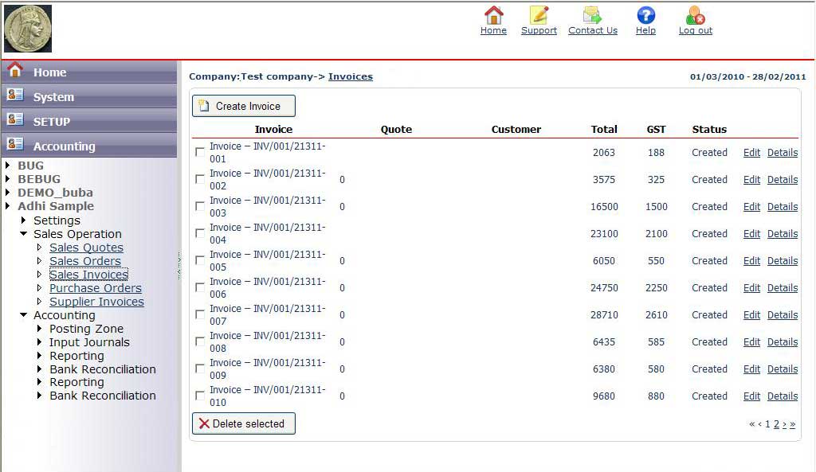816x472 pixels.
Task: Open the Accounting sidebar menu
Action: tap(89, 146)
